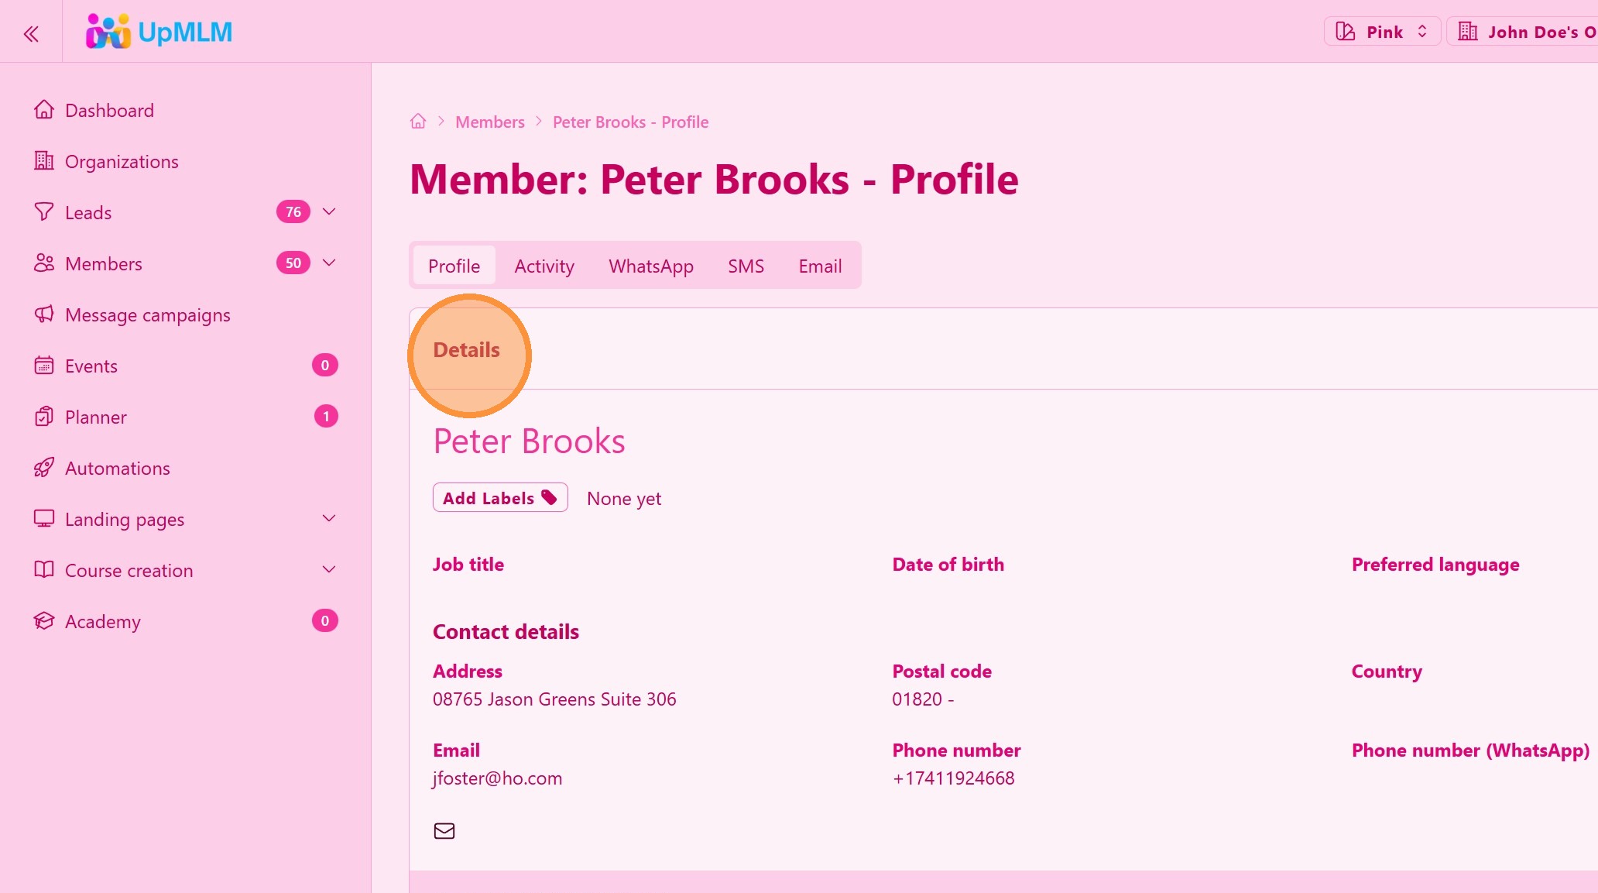1598x893 pixels.
Task: Switch to the WhatsApp tab
Action: pos(651,266)
